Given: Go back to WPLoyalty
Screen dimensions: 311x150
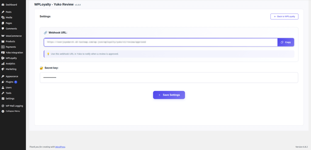Looking at the screenshot, I should [284, 16].
